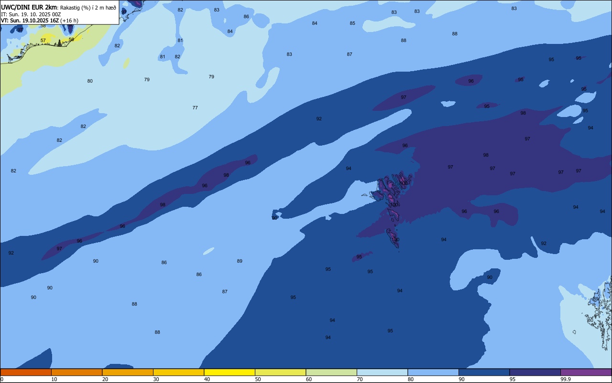Click the map humidity value "77"

pos(195,108)
